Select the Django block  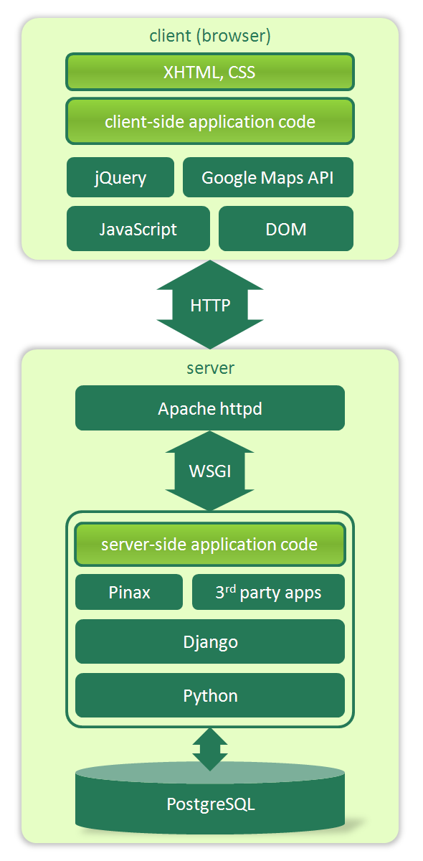(210, 641)
